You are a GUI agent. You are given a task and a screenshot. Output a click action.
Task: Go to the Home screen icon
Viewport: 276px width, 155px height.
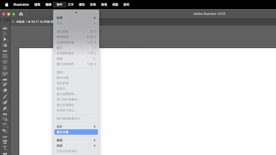point(21,14)
